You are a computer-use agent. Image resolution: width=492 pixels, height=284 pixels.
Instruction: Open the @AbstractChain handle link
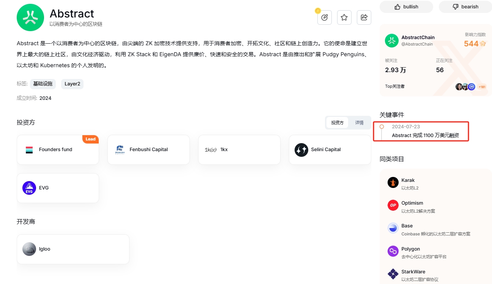(417, 44)
